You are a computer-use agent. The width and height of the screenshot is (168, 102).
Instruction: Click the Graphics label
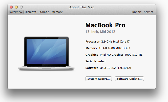pyautogui.click(x=92, y=55)
